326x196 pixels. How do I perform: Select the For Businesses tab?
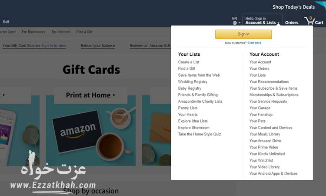33,32
